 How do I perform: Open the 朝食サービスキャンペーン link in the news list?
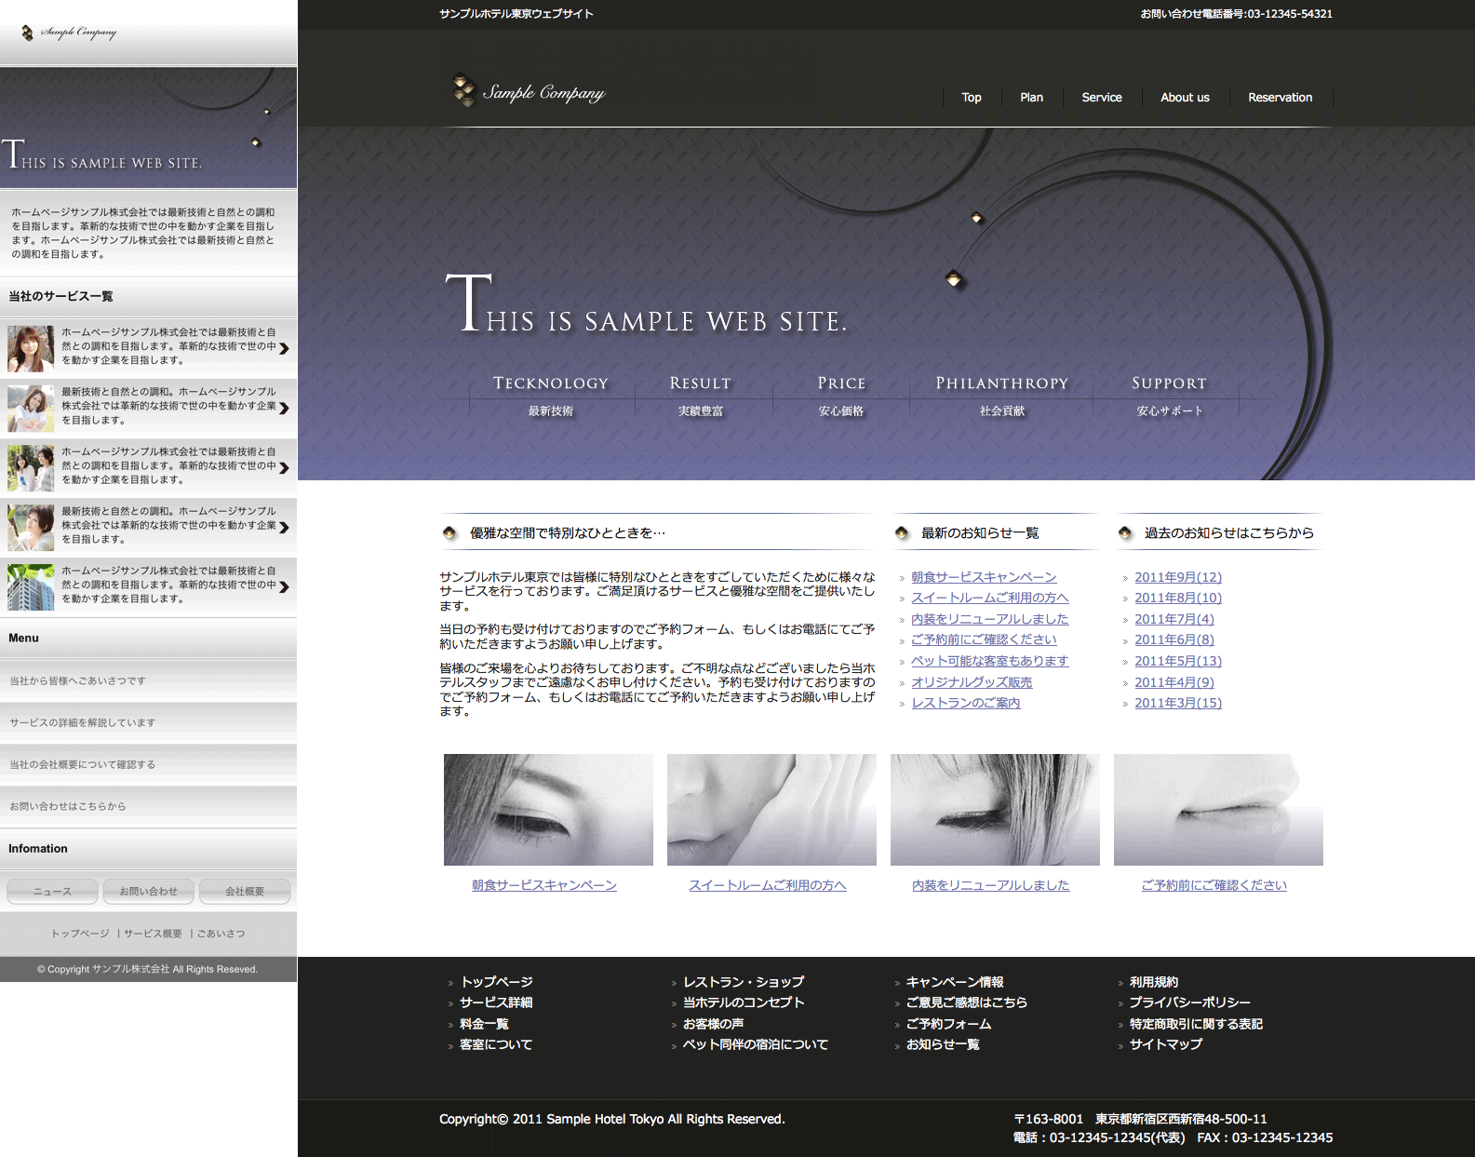point(984,577)
